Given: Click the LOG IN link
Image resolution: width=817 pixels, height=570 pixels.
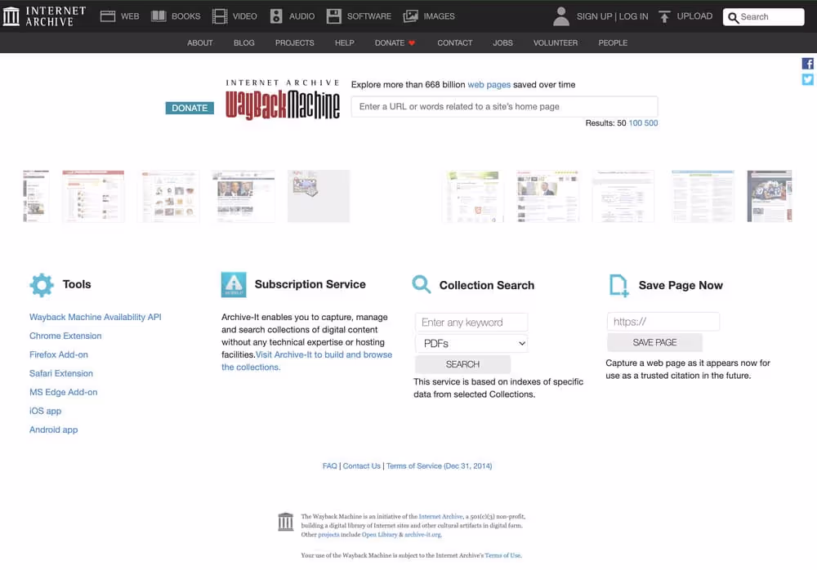Looking at the screenshot, I should click(634, 16).
